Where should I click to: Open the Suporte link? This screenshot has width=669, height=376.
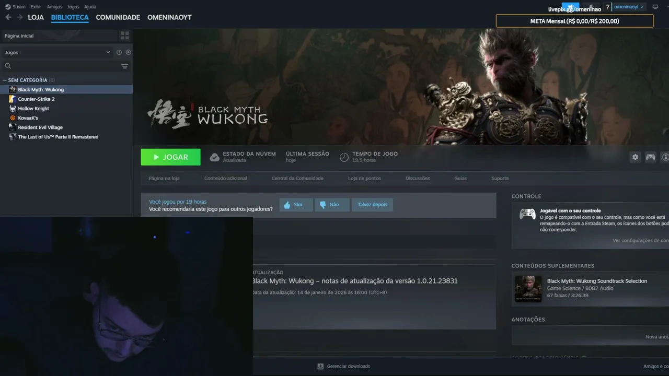pos(500,178)
